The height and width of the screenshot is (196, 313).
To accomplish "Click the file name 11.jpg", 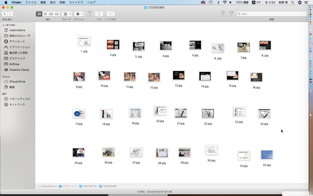I will click(x=130, y=87).
